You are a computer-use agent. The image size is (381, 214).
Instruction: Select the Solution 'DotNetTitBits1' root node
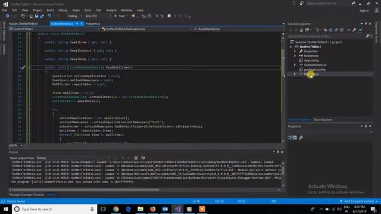[318, 42]
